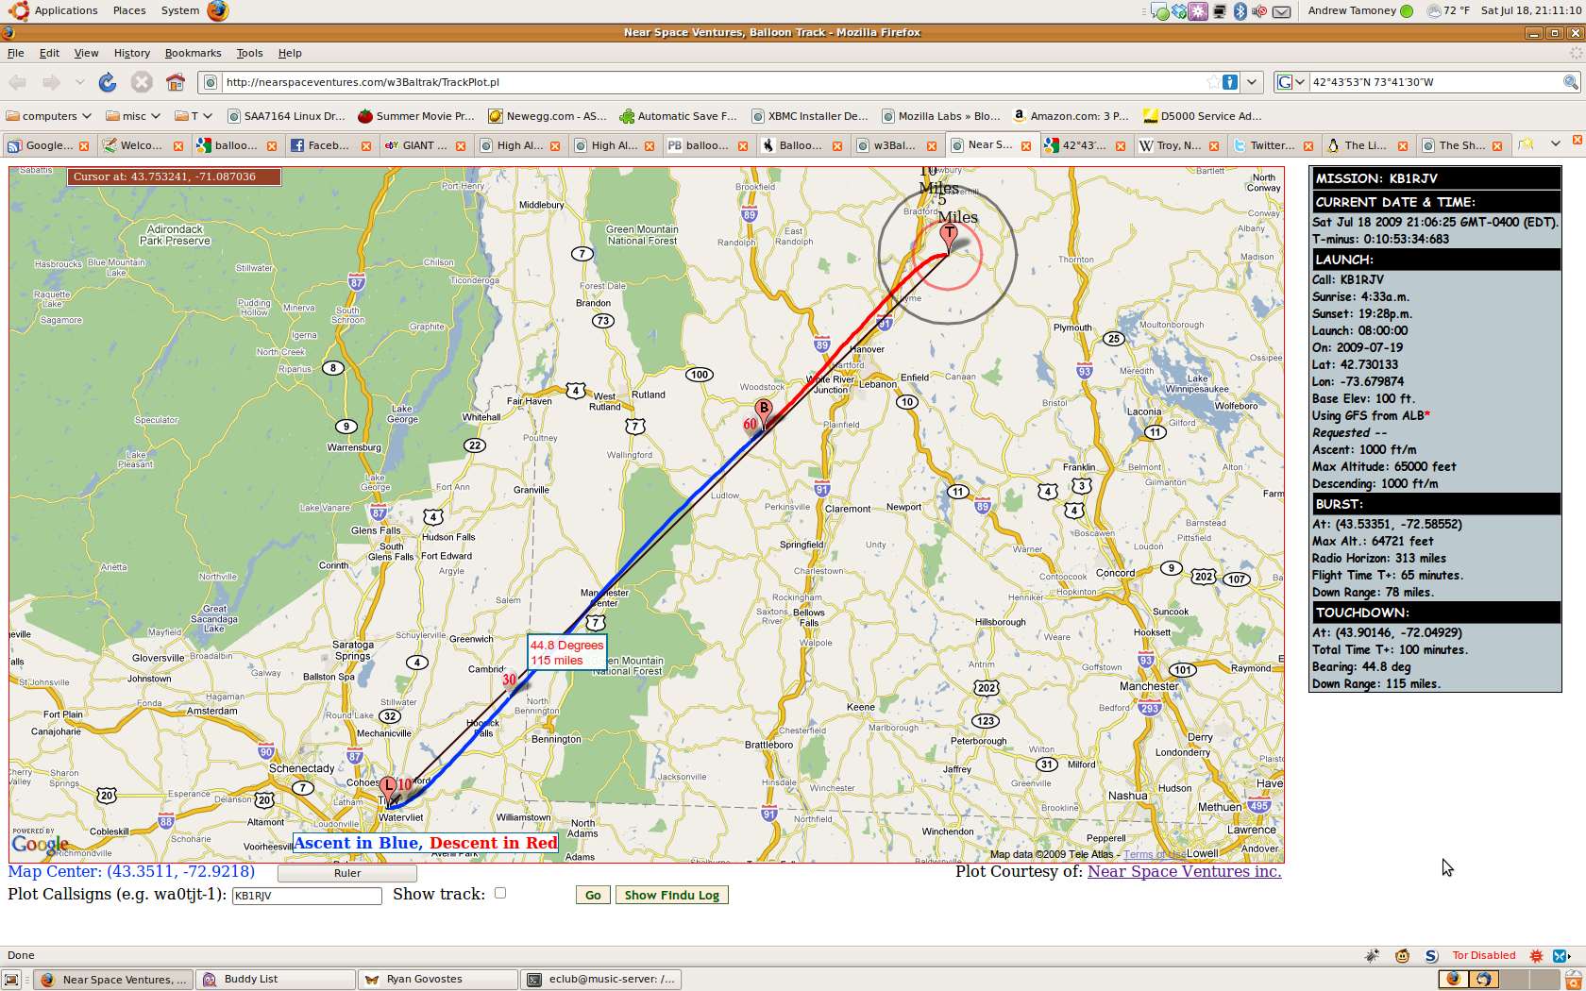Click the volume tray icon
Screen dimensions: 1586x991
click(1259, 11)
